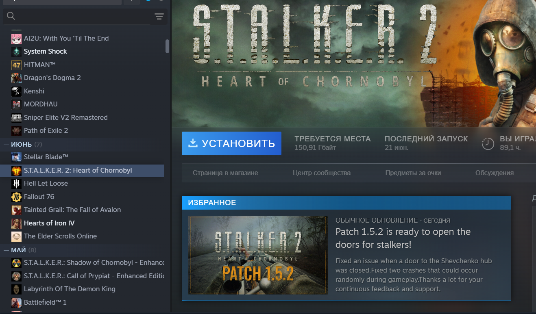The image size is (536, 314).
Task: Open the Предметы за очки tab
Action: click(x=413, y=173)
